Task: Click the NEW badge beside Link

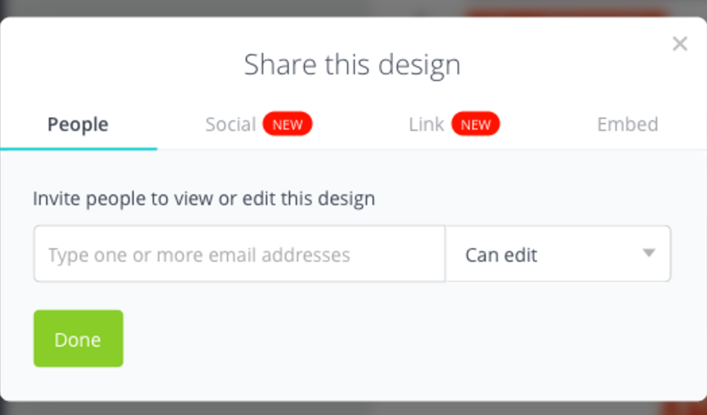Action: point(476,124)
